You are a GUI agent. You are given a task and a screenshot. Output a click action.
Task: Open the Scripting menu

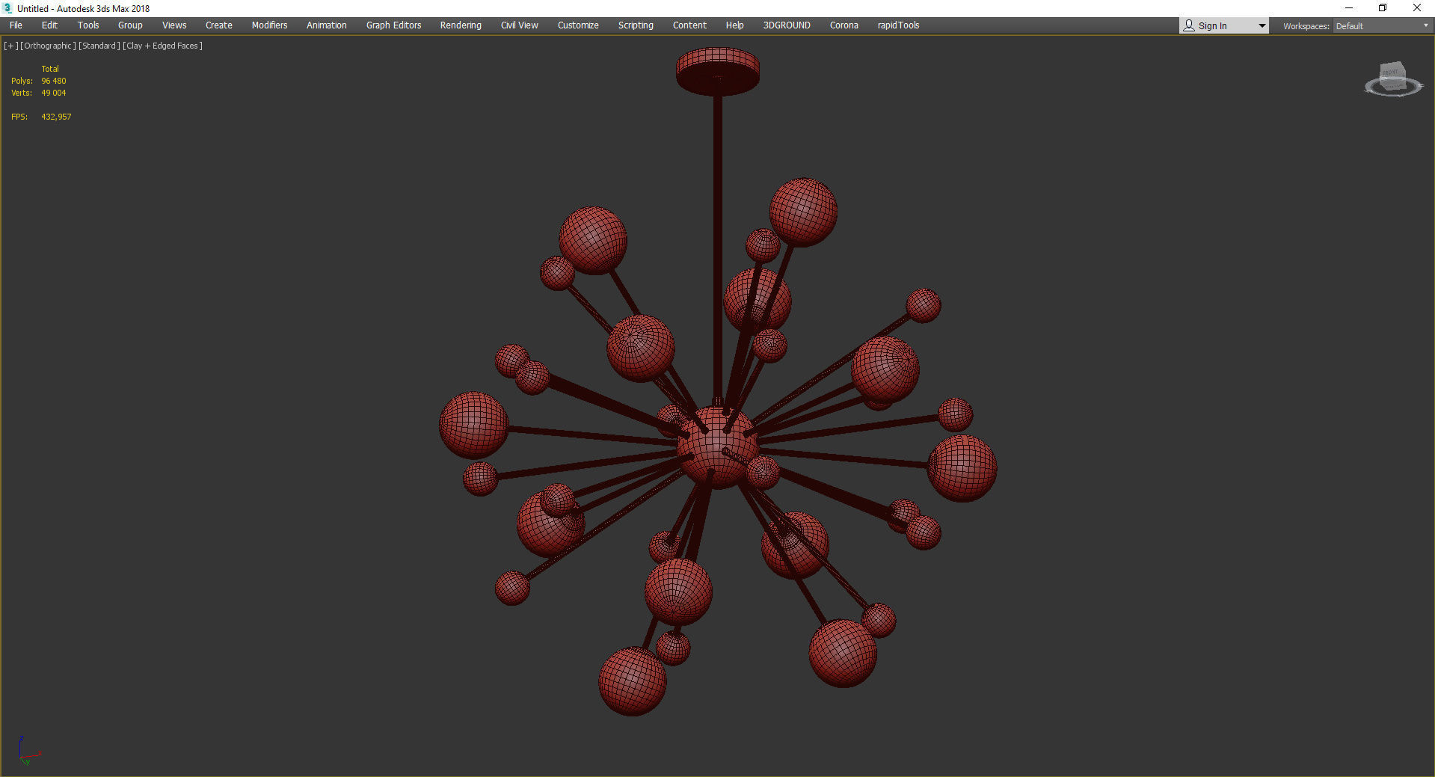point(636,25)
